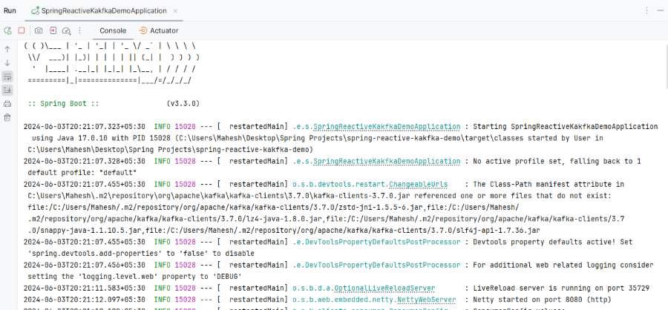Screen dimensions: 668x310
Task: Take a thread dump with camera icon
Action: [x=39, y=30]
